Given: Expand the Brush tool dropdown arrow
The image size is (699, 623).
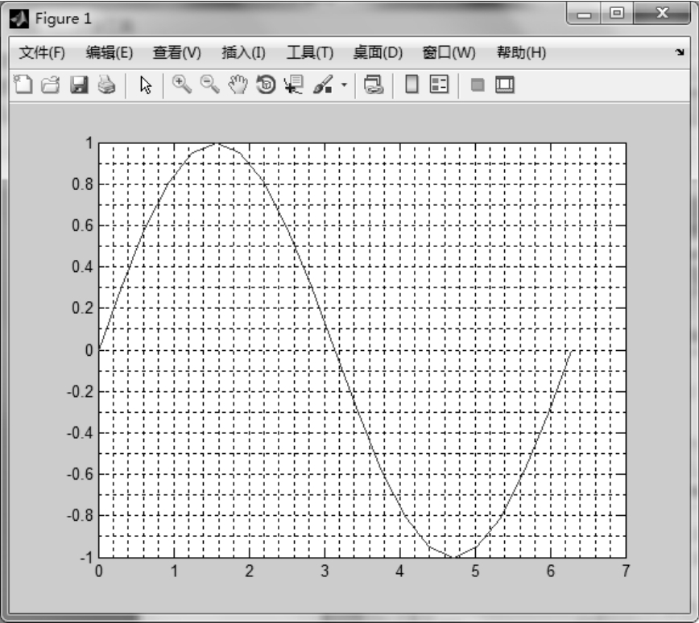Looking at the screenshot, I should [344, 85].
